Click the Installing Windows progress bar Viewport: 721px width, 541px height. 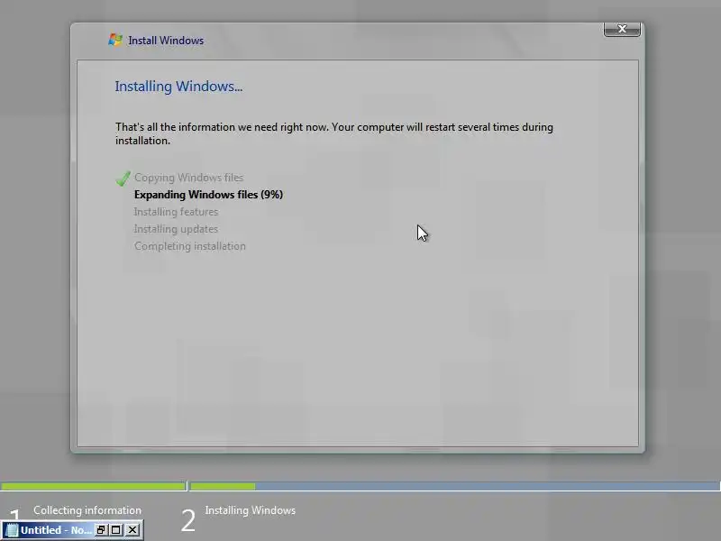(455, 486)
